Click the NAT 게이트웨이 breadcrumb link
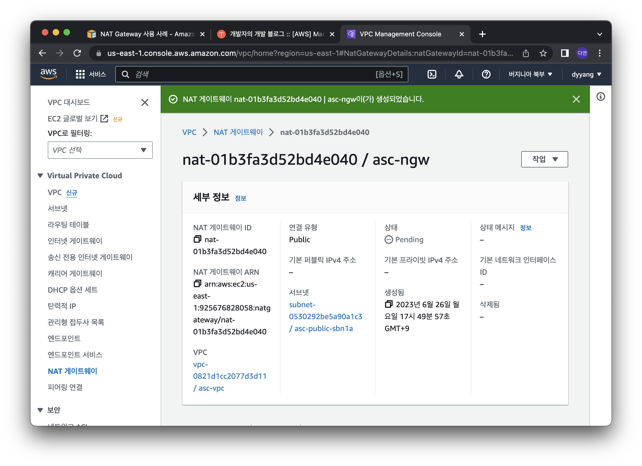This screenshot has height=466, width=642. [238, 132]
